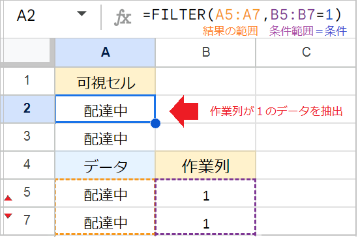This screenshot has height=237, width=358.
Task: Click cell A4 labeled データ
Action: coord(105,165)
